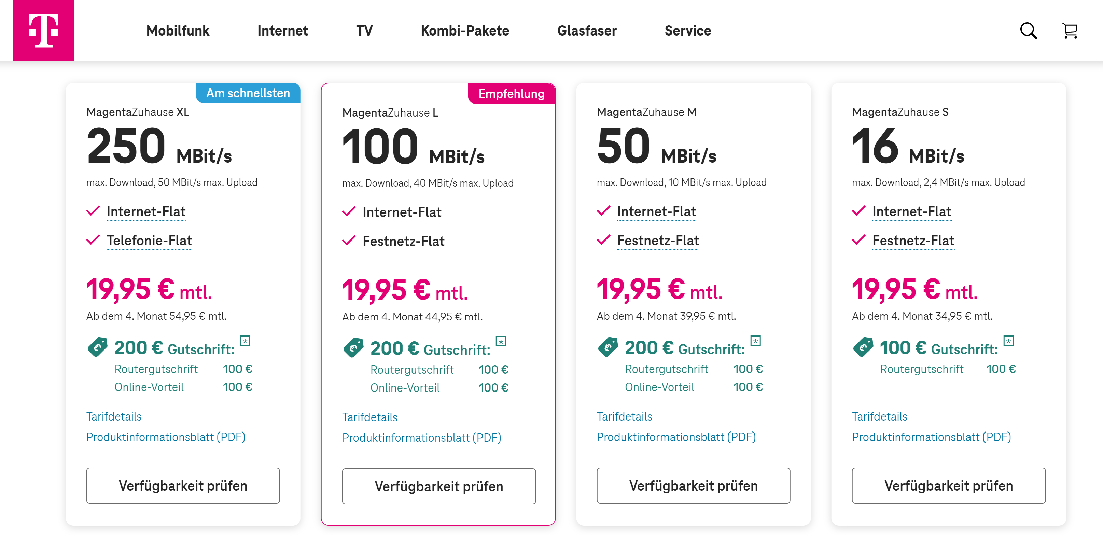Click the Festnetz-Flat checkmark on MagentaZuhause L
Screen dimensions: 1103x535
[x=349, y=241]
